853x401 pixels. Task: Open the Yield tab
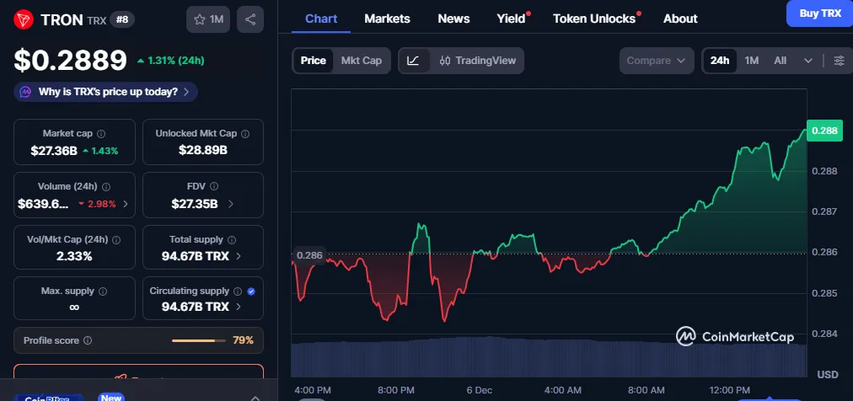pyautogui.click(x=512, y=19)
